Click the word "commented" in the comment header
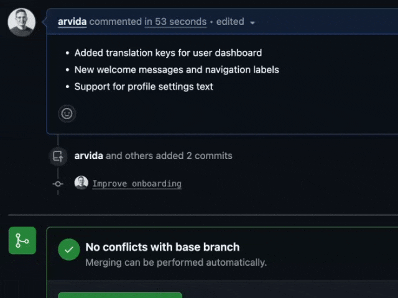Screen dimensions: 398x298 click(116, 21)
